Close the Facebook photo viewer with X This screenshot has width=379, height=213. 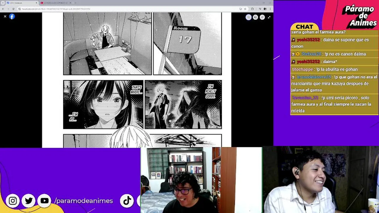(x=5, y=17)
